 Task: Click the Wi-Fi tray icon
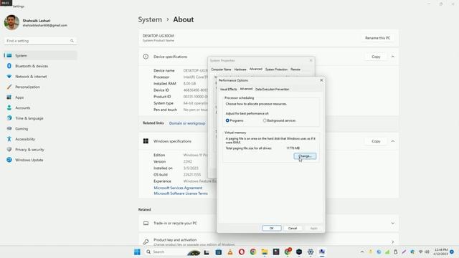421,252
